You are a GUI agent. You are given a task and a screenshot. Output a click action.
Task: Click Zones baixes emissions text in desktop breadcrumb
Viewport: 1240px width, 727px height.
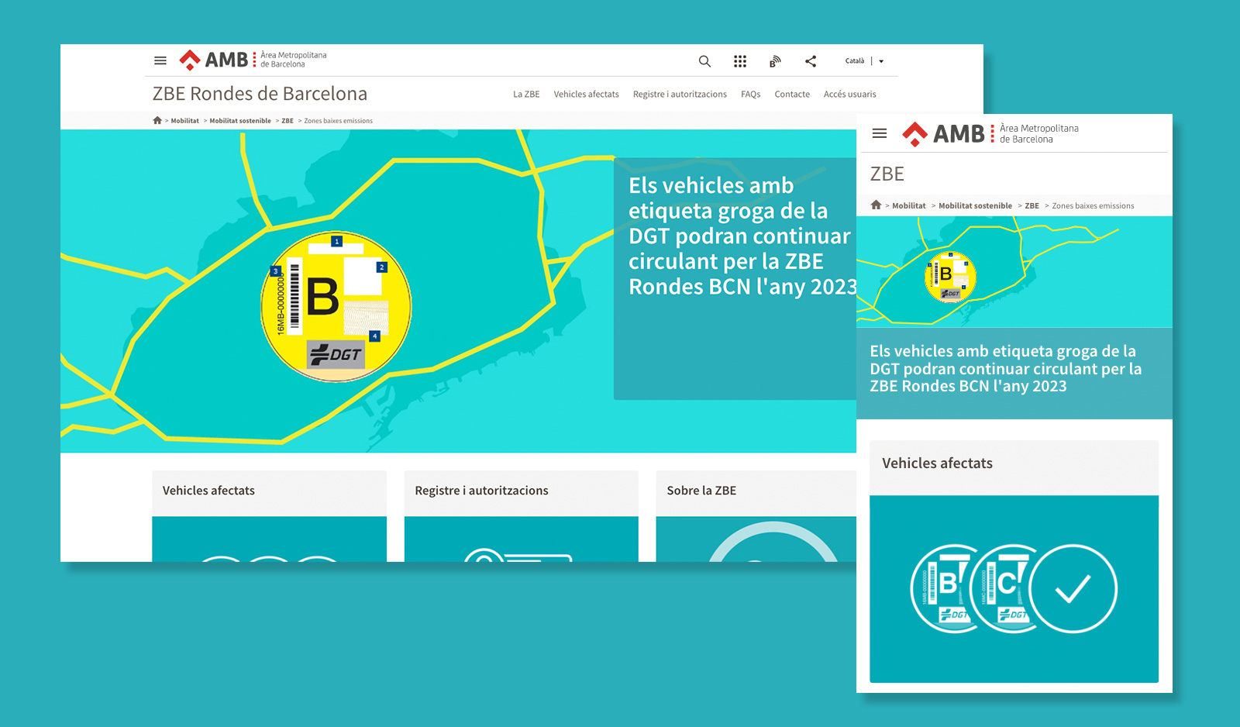(x=338, y=121)
